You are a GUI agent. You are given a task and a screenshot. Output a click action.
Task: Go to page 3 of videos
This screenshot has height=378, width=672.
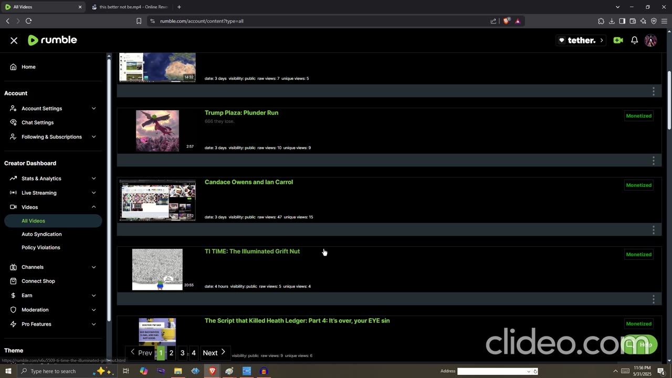183,353
